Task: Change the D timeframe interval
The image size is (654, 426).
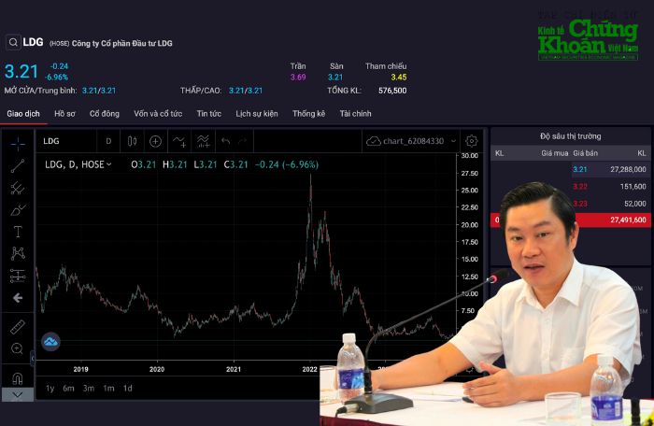Action: click(x=108, y=141)
